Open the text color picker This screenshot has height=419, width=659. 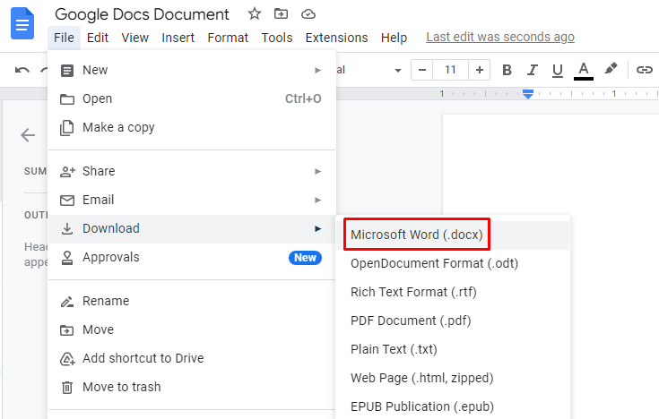click(x=584, y=71)
